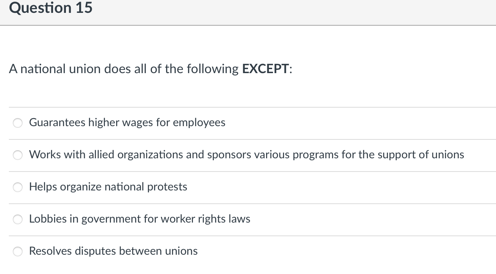The image size is (496, 274).
Task: Click the 'Question 15' header text
Action: tap(50, 8)
